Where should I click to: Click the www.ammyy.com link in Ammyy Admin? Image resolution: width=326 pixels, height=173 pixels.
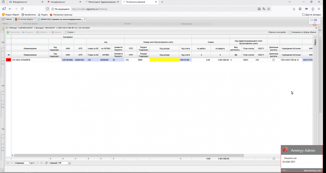[x=312, y=170]
